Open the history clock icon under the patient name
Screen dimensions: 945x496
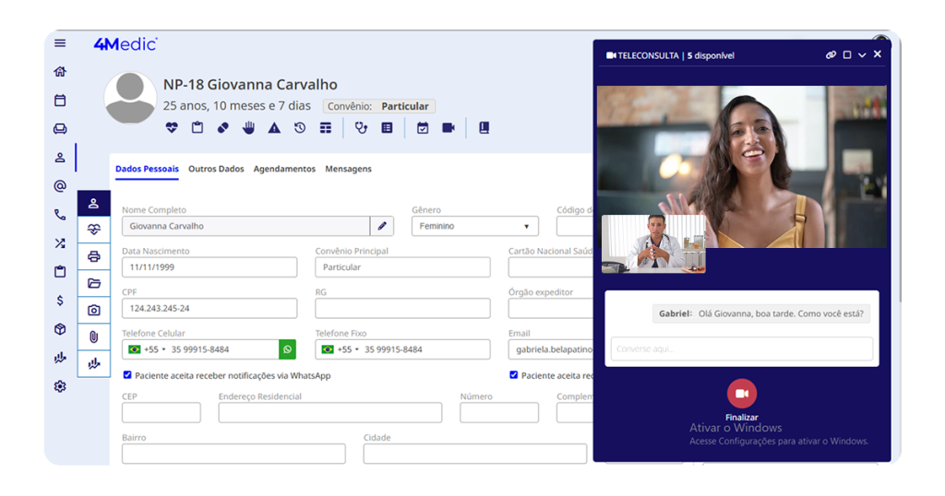[x=300, y=128]
